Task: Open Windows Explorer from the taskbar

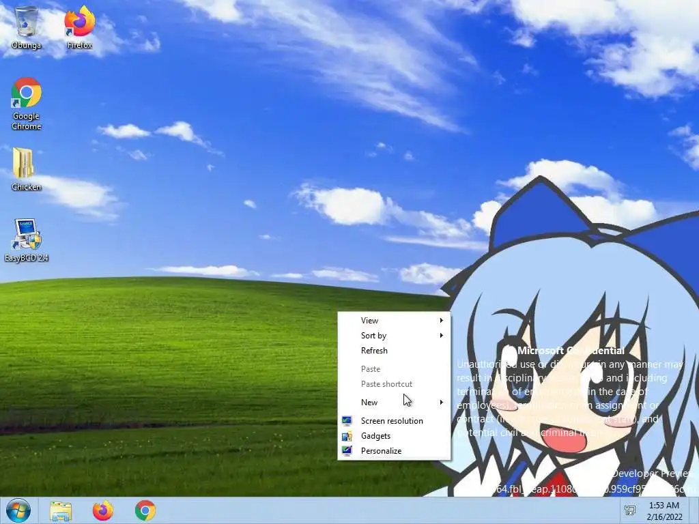Action: pyautogui.click(x=61, y=510)
